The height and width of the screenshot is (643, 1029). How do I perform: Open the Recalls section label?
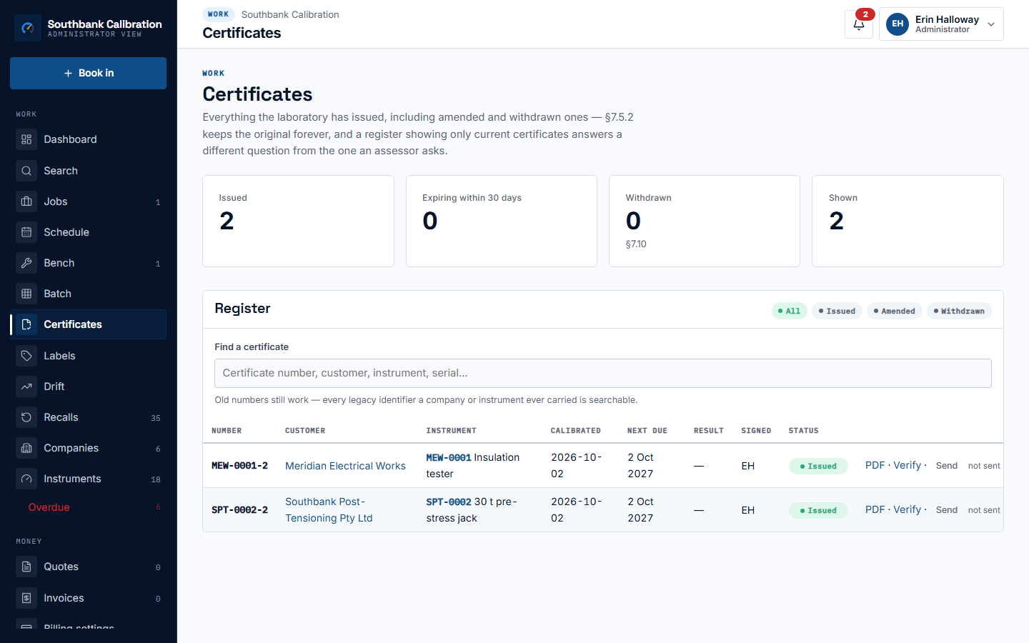[61, 417]
